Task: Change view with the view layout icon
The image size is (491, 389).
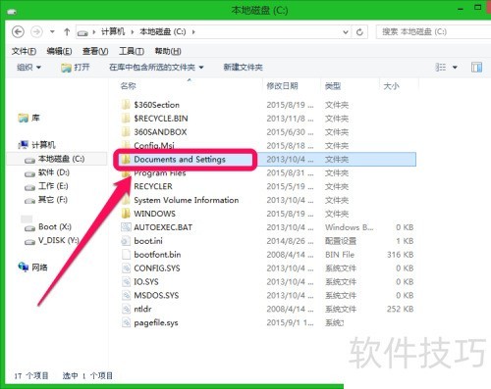Action: pos(441,68)
